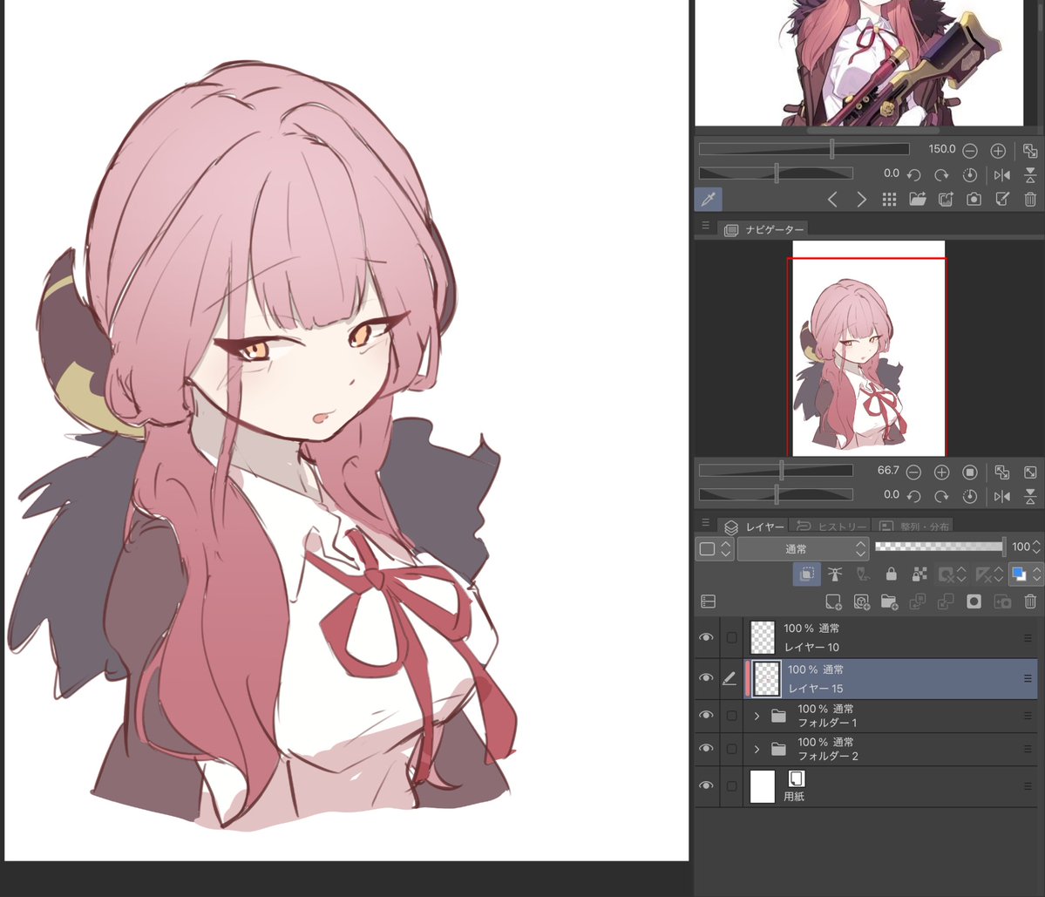Viewport: 1045px width, 897px height.
Task: Open Layer palette menu
Action: click(705, 523)
